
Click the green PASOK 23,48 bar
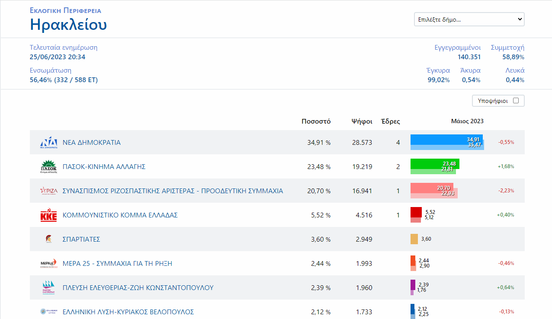point(435,163)
